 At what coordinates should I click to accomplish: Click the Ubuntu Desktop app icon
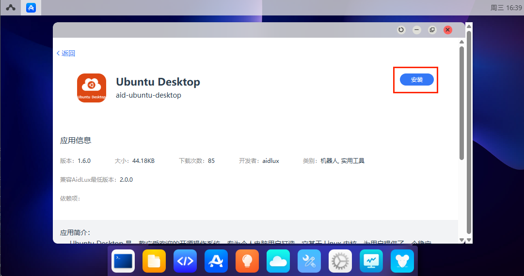tap(91, 88)
